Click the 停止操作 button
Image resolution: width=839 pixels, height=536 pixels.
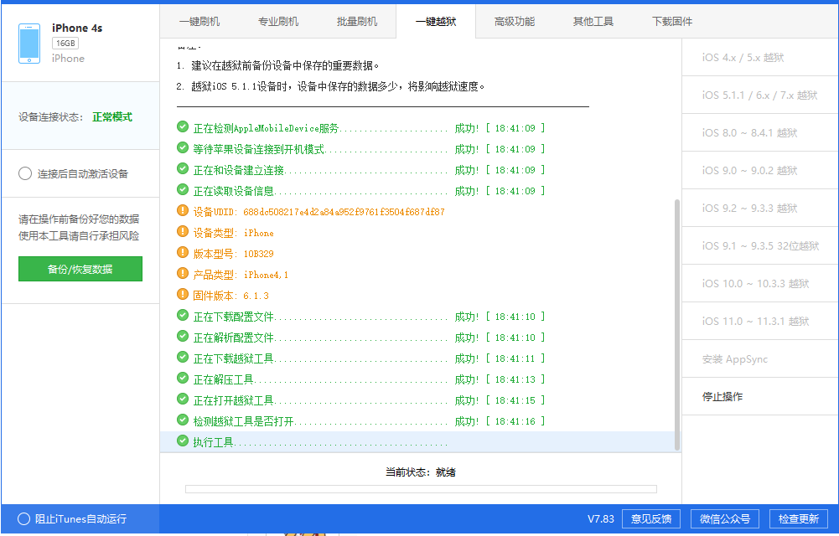pyautogui.click(x=760, y=396)
